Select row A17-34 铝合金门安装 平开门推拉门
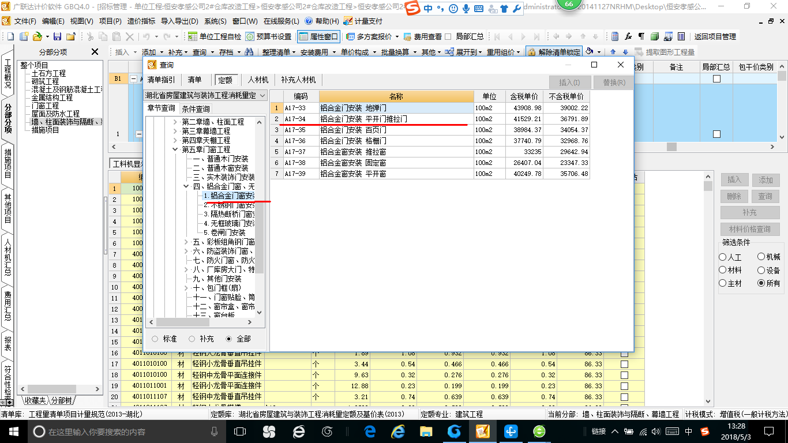Screen dimensions: 788x443 tap(430, 119)
